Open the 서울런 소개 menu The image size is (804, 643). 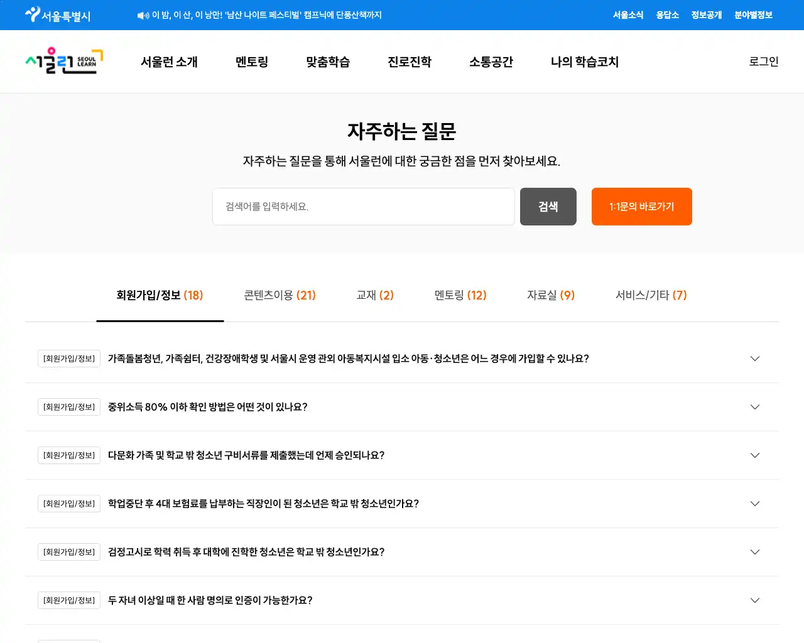(x=169, y=62)
